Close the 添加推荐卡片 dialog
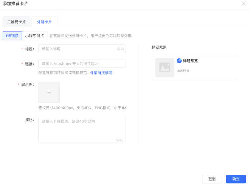Viewport: 250px width, 185px height. coord(244,3)
